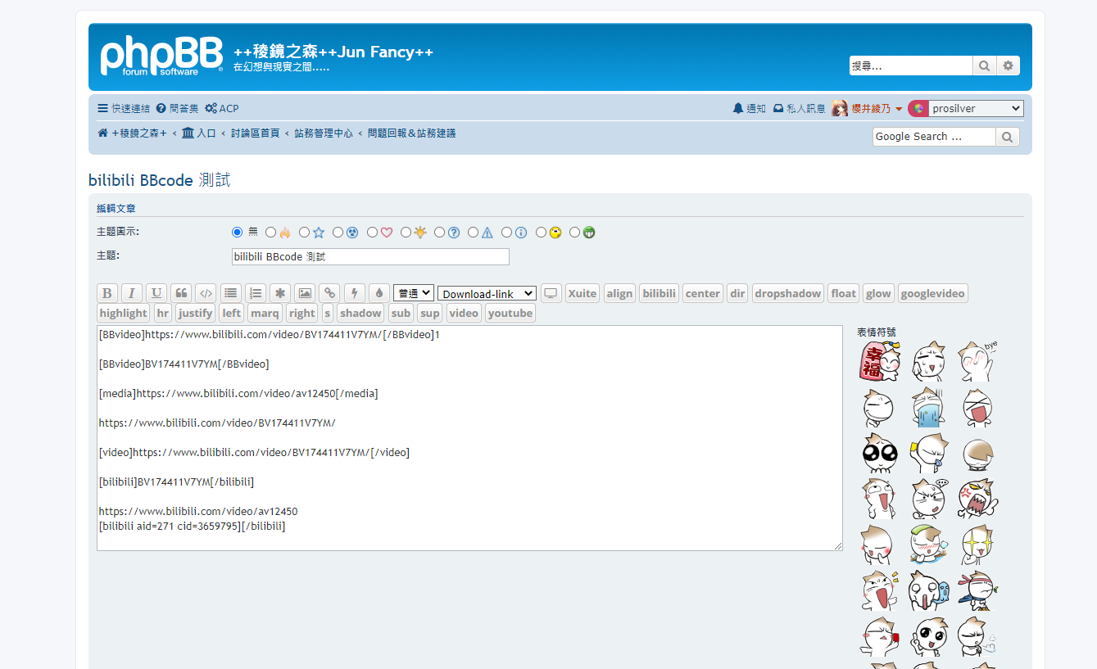Viewport: 1097px width, 669px height.
Task: Apply italic formatting with the I button
Action: [x=132, y=293]
